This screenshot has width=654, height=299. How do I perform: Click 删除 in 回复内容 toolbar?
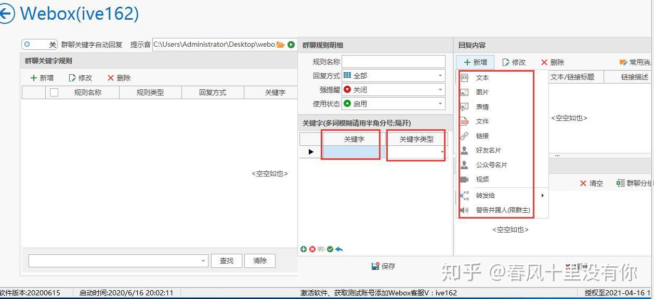(x=553, y=62)
